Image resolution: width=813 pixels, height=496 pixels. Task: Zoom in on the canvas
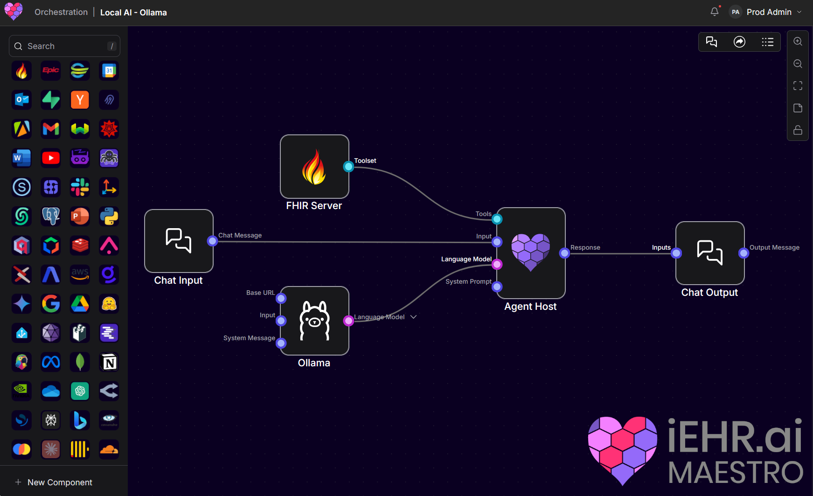point(798,42)
